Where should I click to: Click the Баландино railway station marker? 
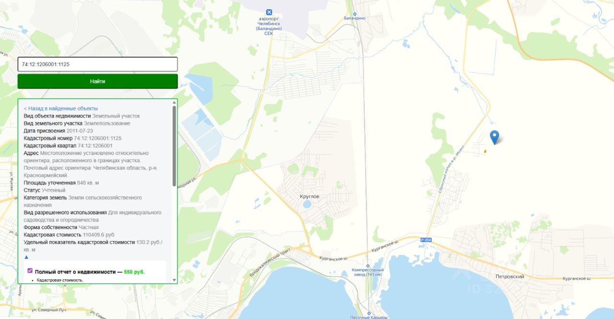point(355,14)
